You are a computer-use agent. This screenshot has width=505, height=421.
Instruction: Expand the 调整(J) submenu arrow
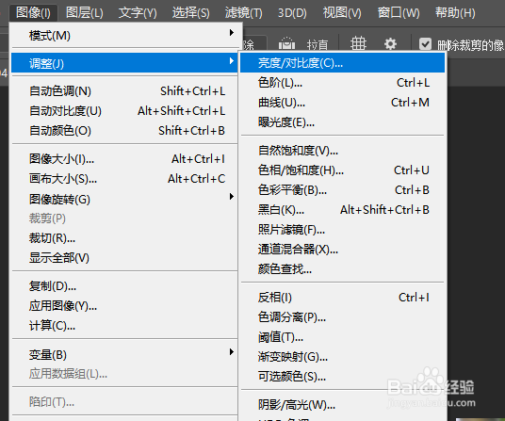(231, 60)
